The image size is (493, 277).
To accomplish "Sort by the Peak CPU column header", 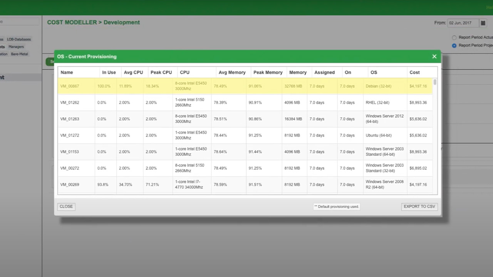I will pos(161,72).
